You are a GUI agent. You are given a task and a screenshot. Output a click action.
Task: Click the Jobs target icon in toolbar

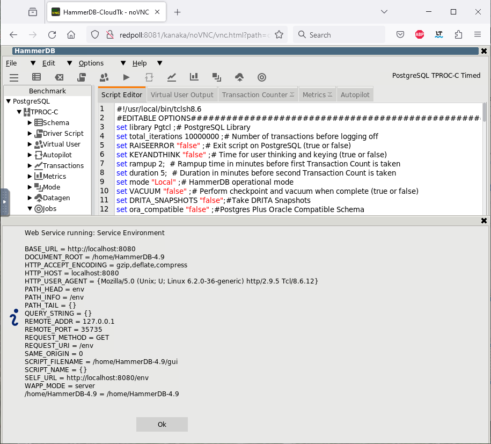pyautogui.click(x=262, y=77)
